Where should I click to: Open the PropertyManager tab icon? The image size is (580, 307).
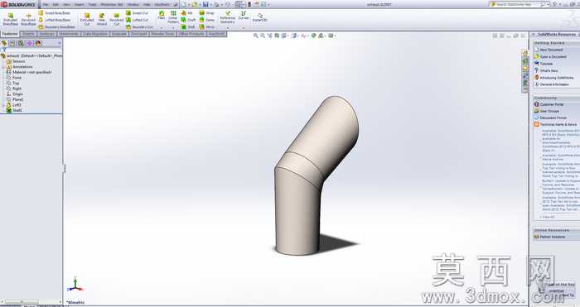point(12,43)
